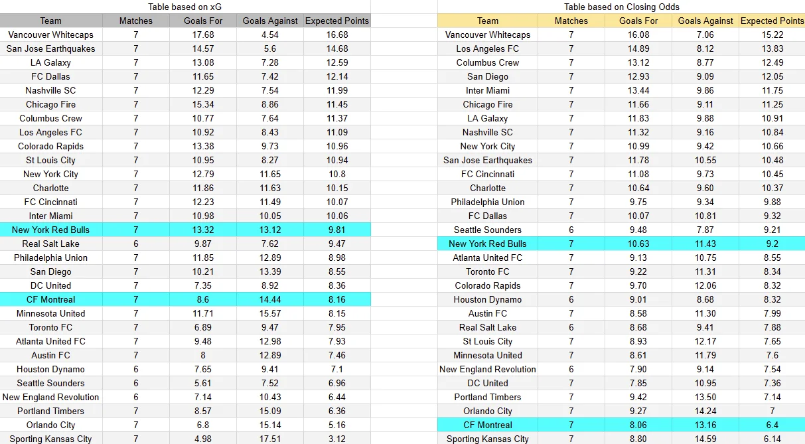Viewport: 805px width, 444px height.
Task: Click Matches header in the Closing Odds table
Action: click(x=571, y=21)
